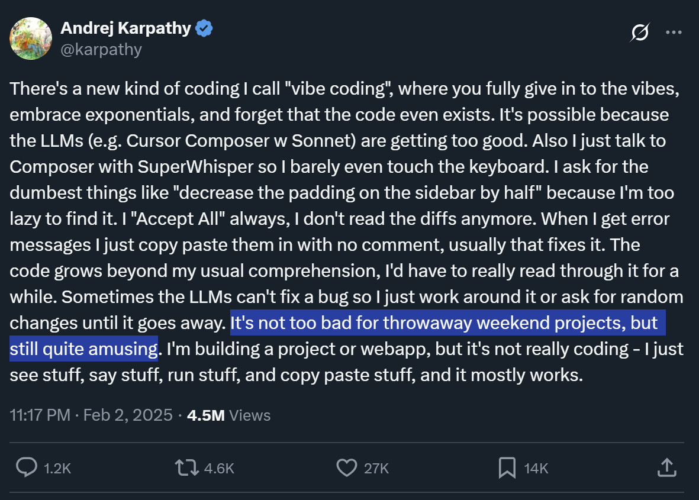Click the 14K bookmarks count
The height and width of the screenshot is (500, 699).
[x=536, y=469]
